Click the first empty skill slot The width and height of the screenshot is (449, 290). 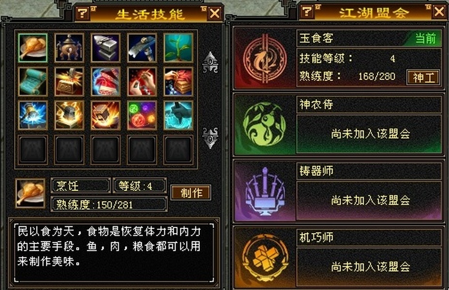tap(32, 149)
